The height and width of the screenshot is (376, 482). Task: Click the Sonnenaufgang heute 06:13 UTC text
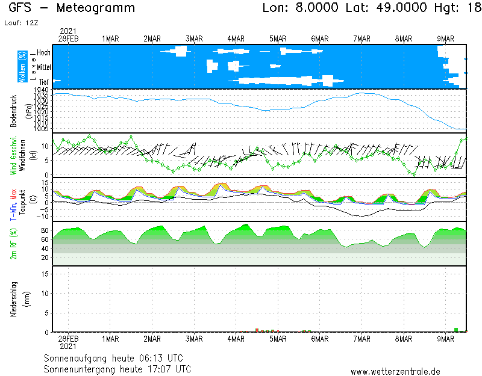pyautogui.click(x=117, y=358)
